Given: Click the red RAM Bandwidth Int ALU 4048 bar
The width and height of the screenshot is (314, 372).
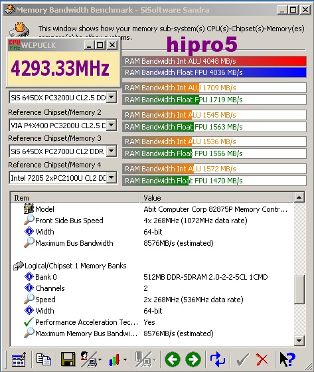Looking at the screenshot, I should pos(214,61).
